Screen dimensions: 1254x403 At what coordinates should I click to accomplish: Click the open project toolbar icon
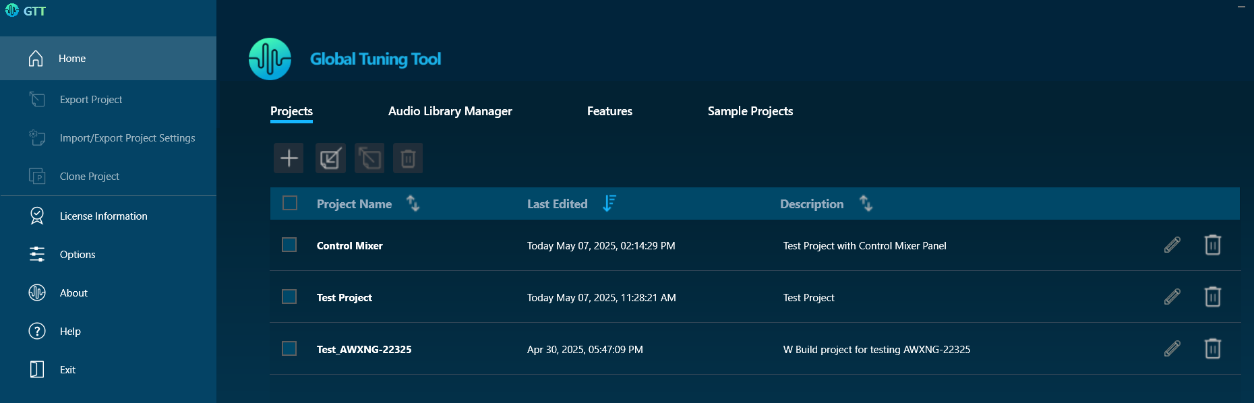click(x=330, y=158)
